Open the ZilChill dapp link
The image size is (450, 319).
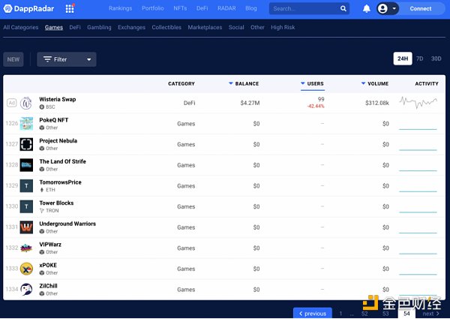[x=48, y=286]
